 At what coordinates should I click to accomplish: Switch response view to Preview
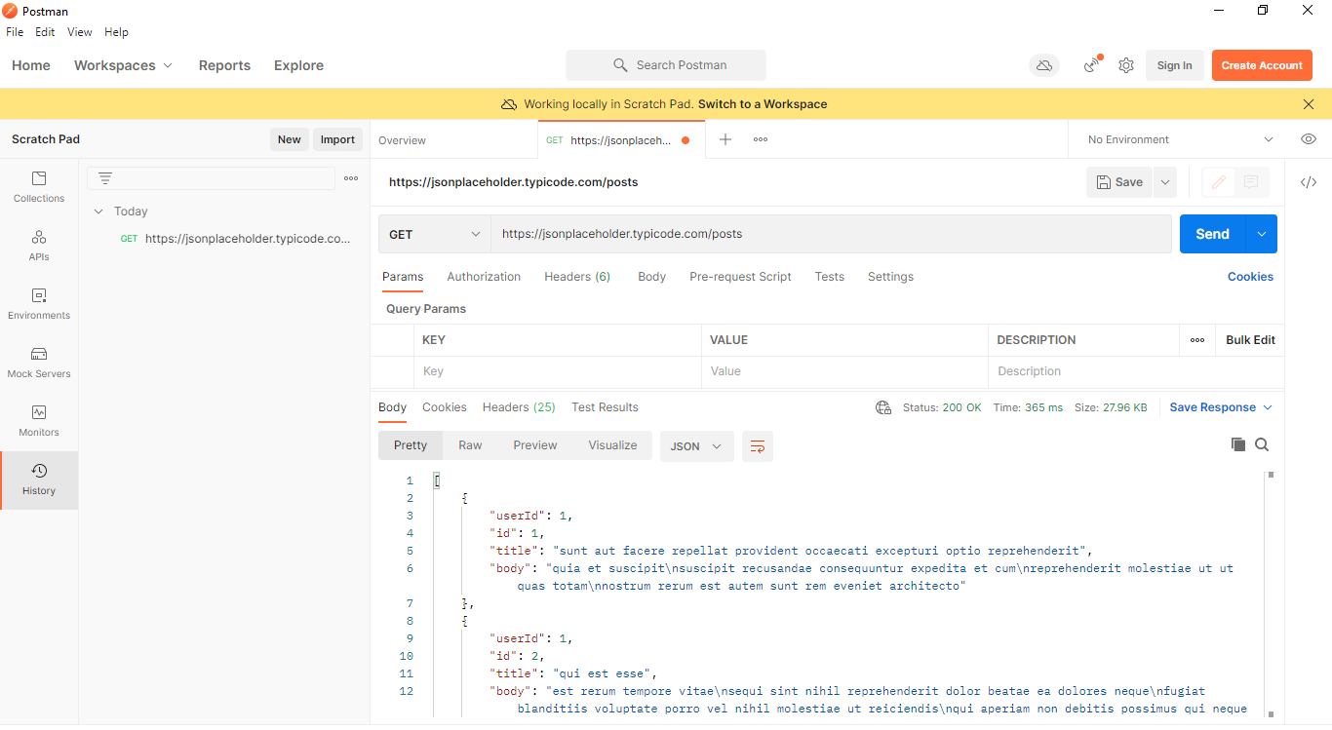[x=535, y=445]
